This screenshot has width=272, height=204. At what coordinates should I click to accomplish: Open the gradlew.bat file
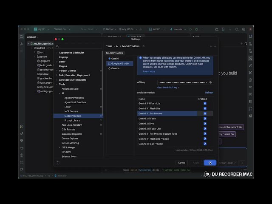click(45, 78)
